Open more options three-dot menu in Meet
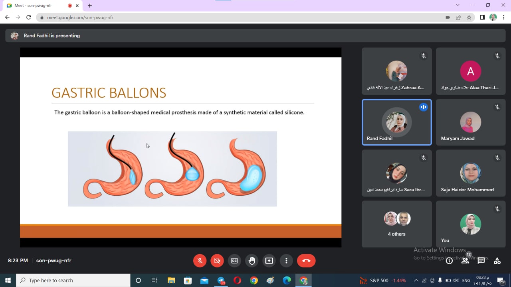Viewport: 511px width, 287px height. 286,261
